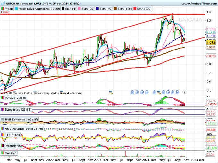Click the cyan Media Móvil Adaptativa swatch
The image size is (218, 163).
[x=17, y=9]
